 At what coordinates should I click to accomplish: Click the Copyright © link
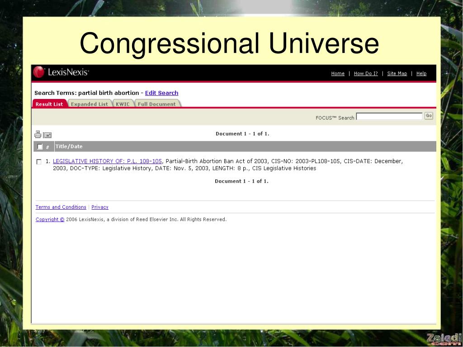pos(50,220)
